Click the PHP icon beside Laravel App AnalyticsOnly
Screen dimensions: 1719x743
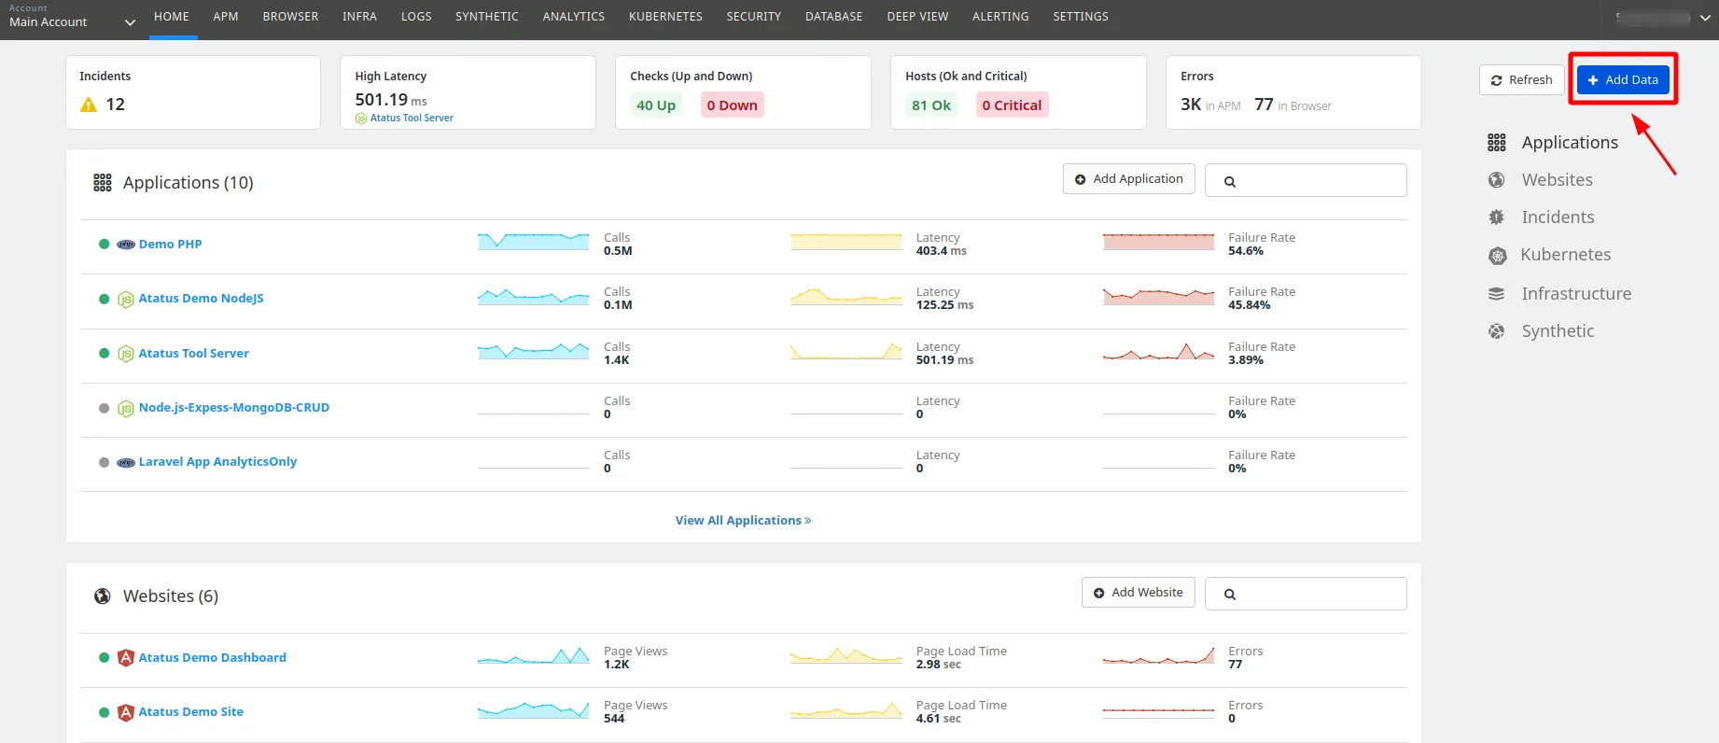coord(126,462)
